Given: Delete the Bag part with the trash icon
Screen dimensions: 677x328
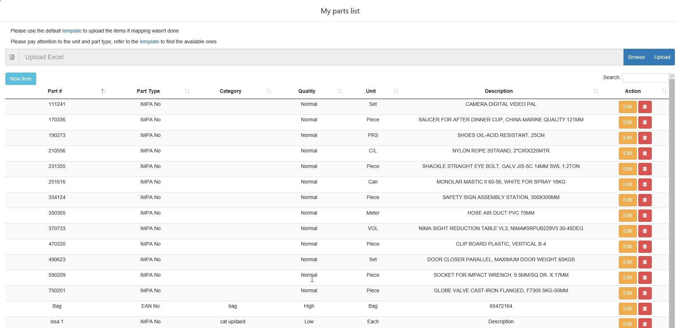Looking at the screenshot, I should click(x=645, y=309).
